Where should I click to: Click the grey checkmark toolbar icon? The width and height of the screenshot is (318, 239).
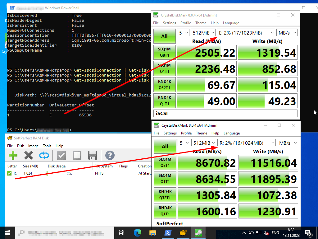pos(61,156)
